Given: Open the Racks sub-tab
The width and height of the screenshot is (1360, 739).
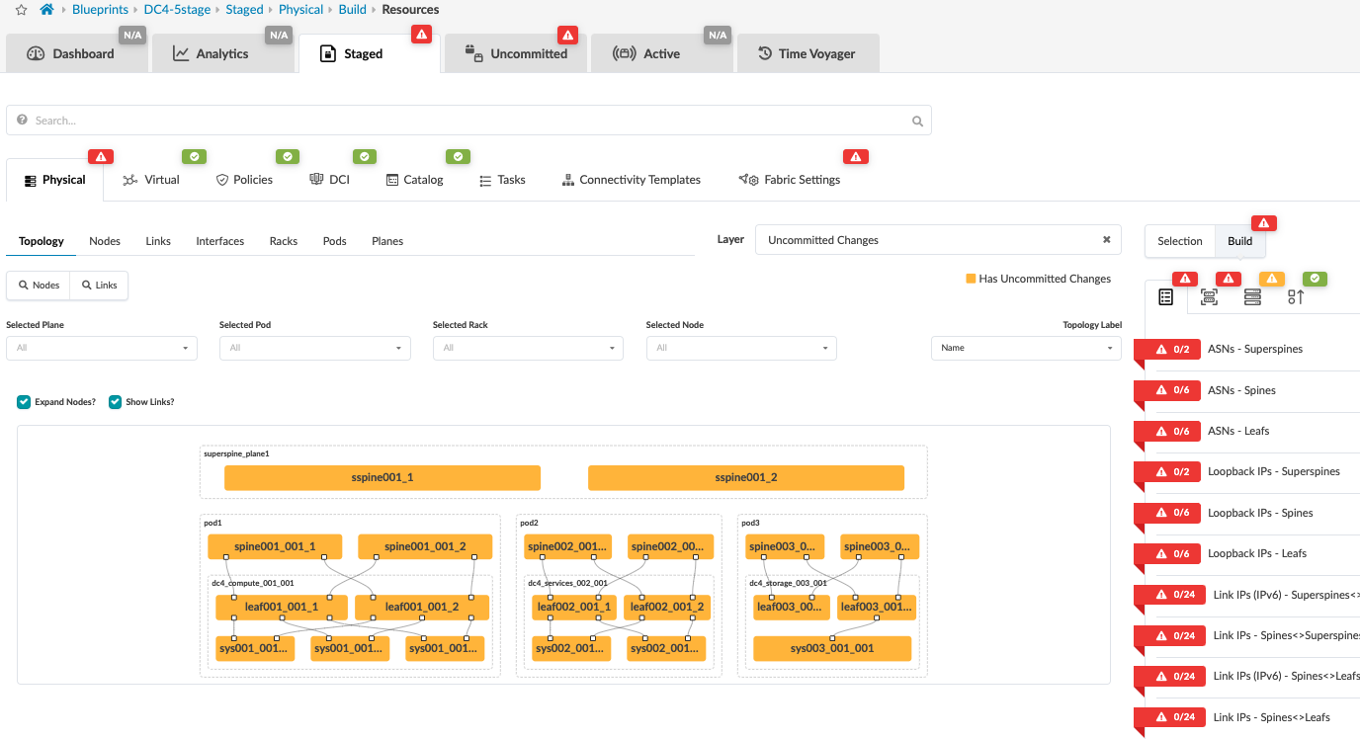Looking at the screenshot, I should tap(283, 241).
